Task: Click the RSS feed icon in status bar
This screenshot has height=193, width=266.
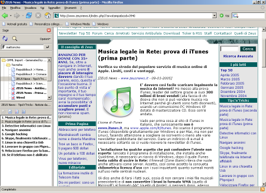Action: tap(263, 189)
